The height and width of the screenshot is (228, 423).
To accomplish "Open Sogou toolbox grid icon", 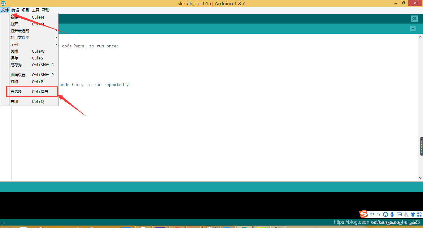I will tap(420, 214).
